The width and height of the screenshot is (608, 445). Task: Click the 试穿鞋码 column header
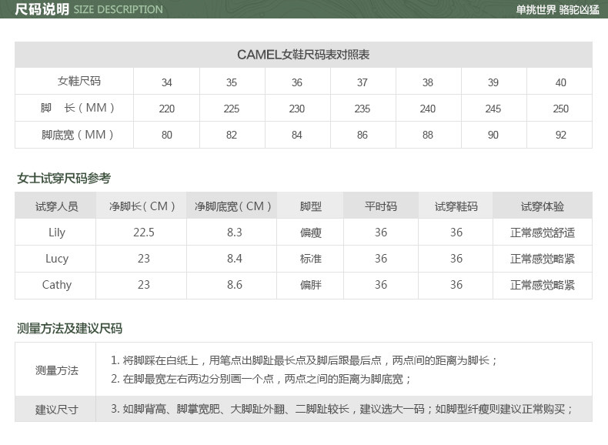(456, 206)
